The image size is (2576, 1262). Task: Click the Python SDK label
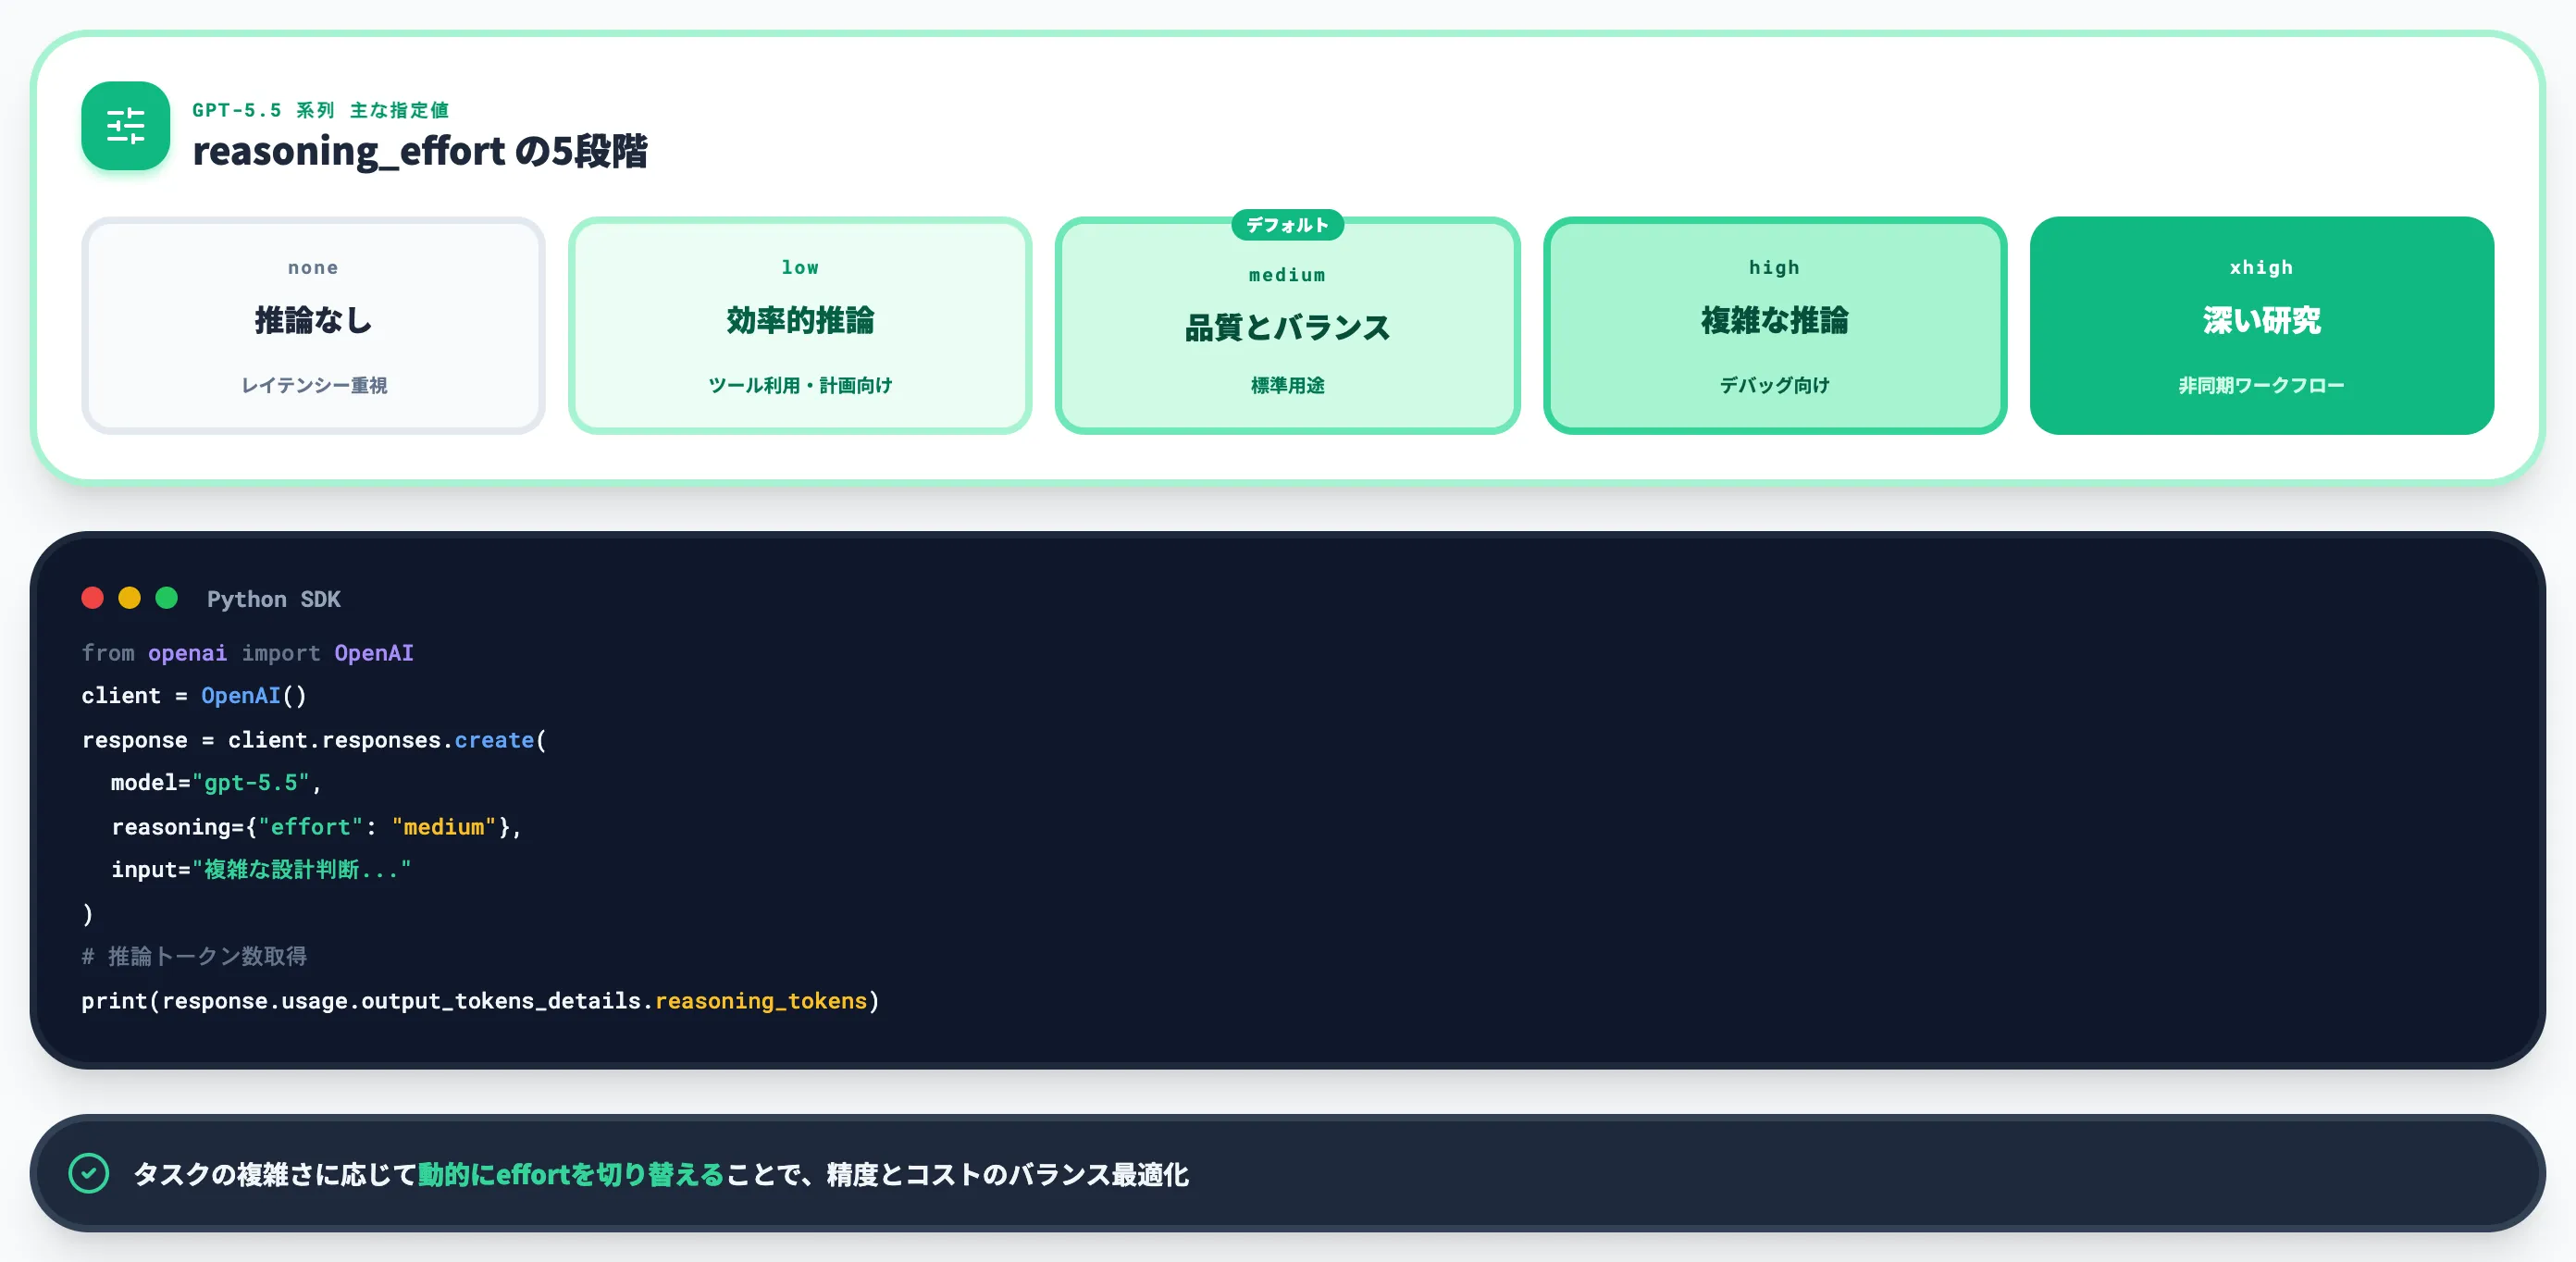coord(274,599)
